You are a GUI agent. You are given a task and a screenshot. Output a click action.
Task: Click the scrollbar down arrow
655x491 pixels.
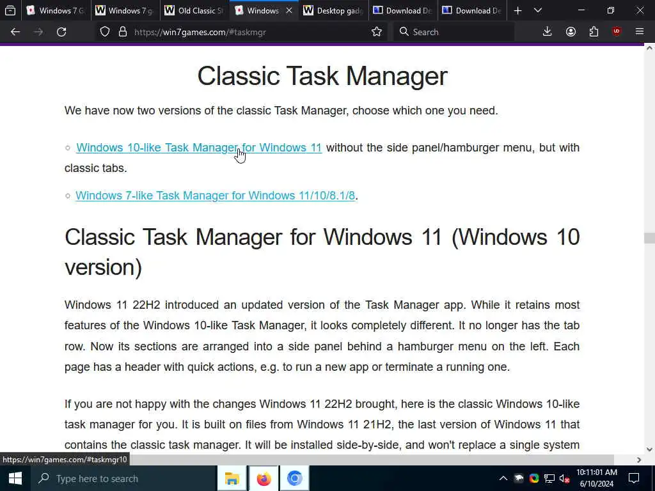[649, 449]
